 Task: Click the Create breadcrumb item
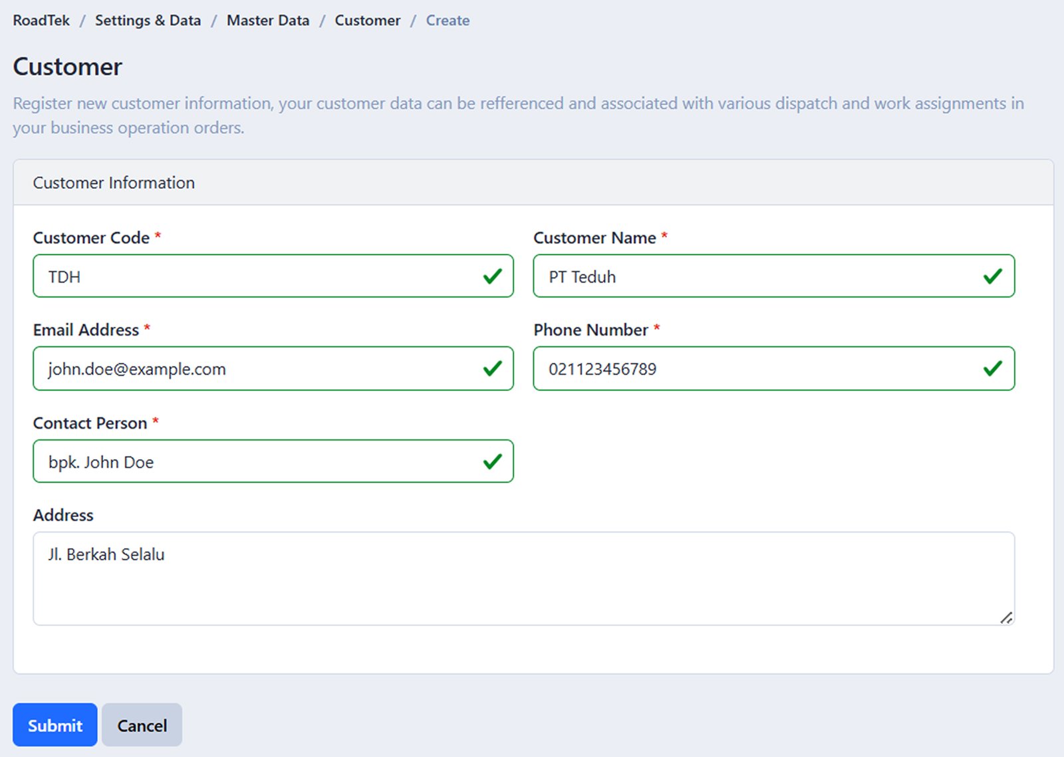tap(448, 21)
